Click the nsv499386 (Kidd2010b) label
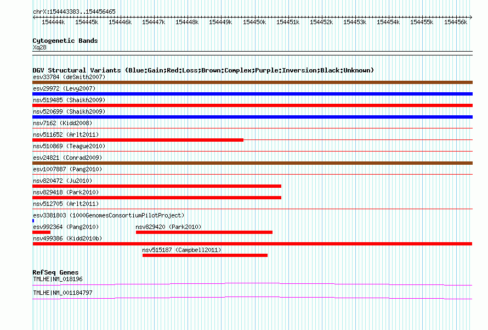This screenshot has width=488, height=330. [x=67, y=238]
